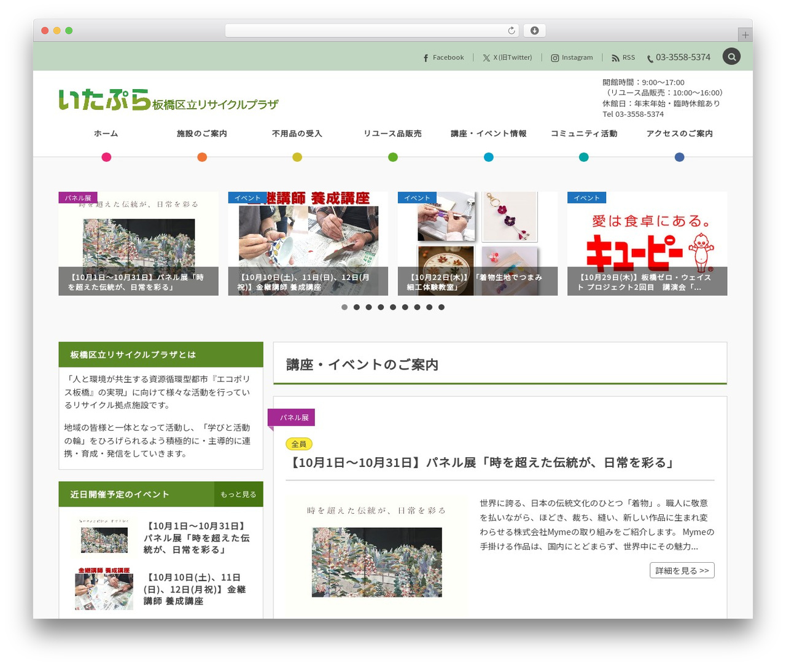Click the pink dot under ホーム
The width and height of the screenshot is (786, 666).
(x=106, y=157)
